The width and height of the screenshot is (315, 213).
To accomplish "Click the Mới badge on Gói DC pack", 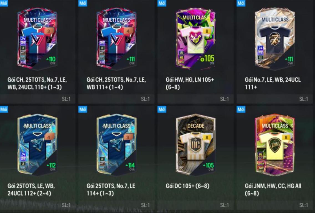I will coord(162,109).
